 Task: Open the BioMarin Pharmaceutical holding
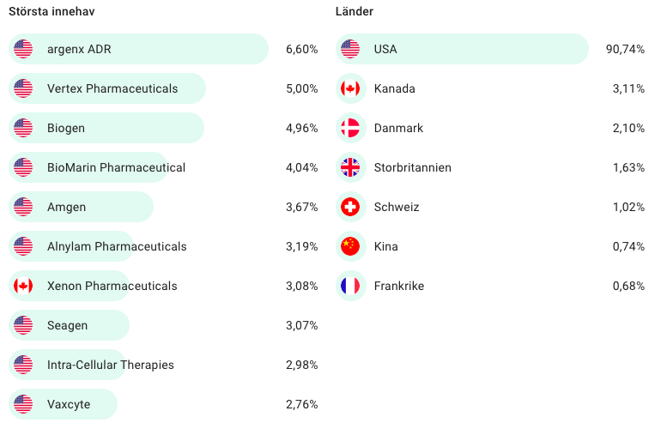[x=116, y=167]
